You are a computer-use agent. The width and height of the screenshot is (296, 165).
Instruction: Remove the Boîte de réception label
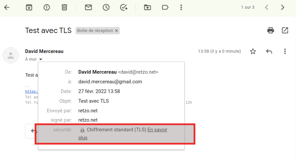[x=116, y=31]
